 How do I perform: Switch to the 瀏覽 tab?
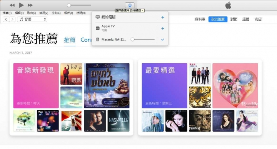[233, 20]
